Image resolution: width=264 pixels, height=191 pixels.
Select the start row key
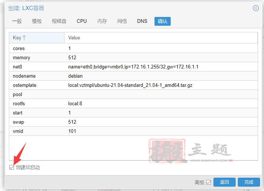(17, 113)
